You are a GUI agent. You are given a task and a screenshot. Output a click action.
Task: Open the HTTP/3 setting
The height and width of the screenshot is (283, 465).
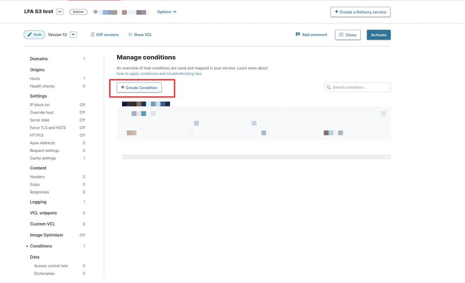pyautogui.click(x=36, y=135)
